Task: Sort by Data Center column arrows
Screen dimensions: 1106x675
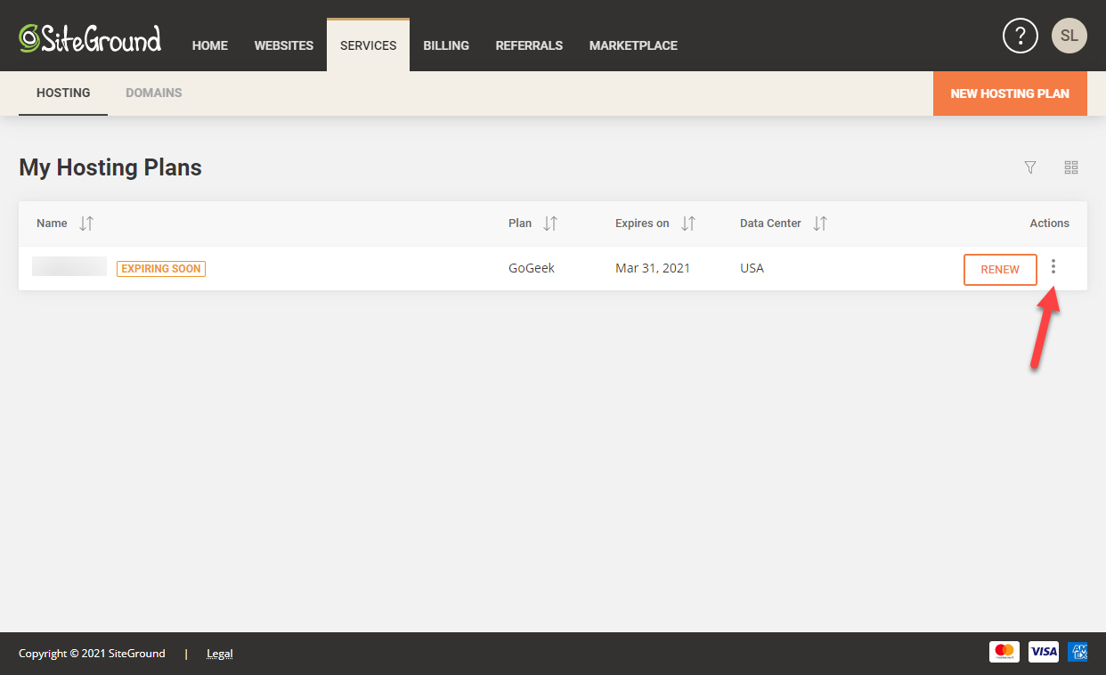Action: pos(820,224)
